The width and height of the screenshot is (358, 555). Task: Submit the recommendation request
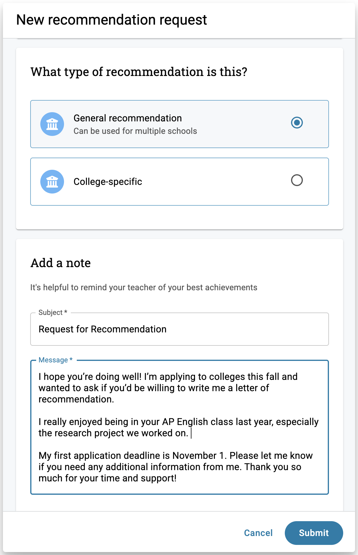pos(314,533)
